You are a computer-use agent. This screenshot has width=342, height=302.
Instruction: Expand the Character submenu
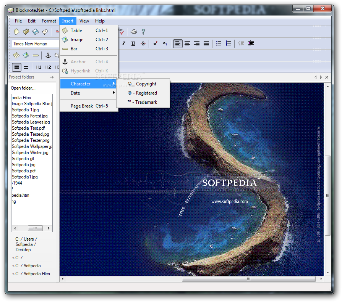88,84
